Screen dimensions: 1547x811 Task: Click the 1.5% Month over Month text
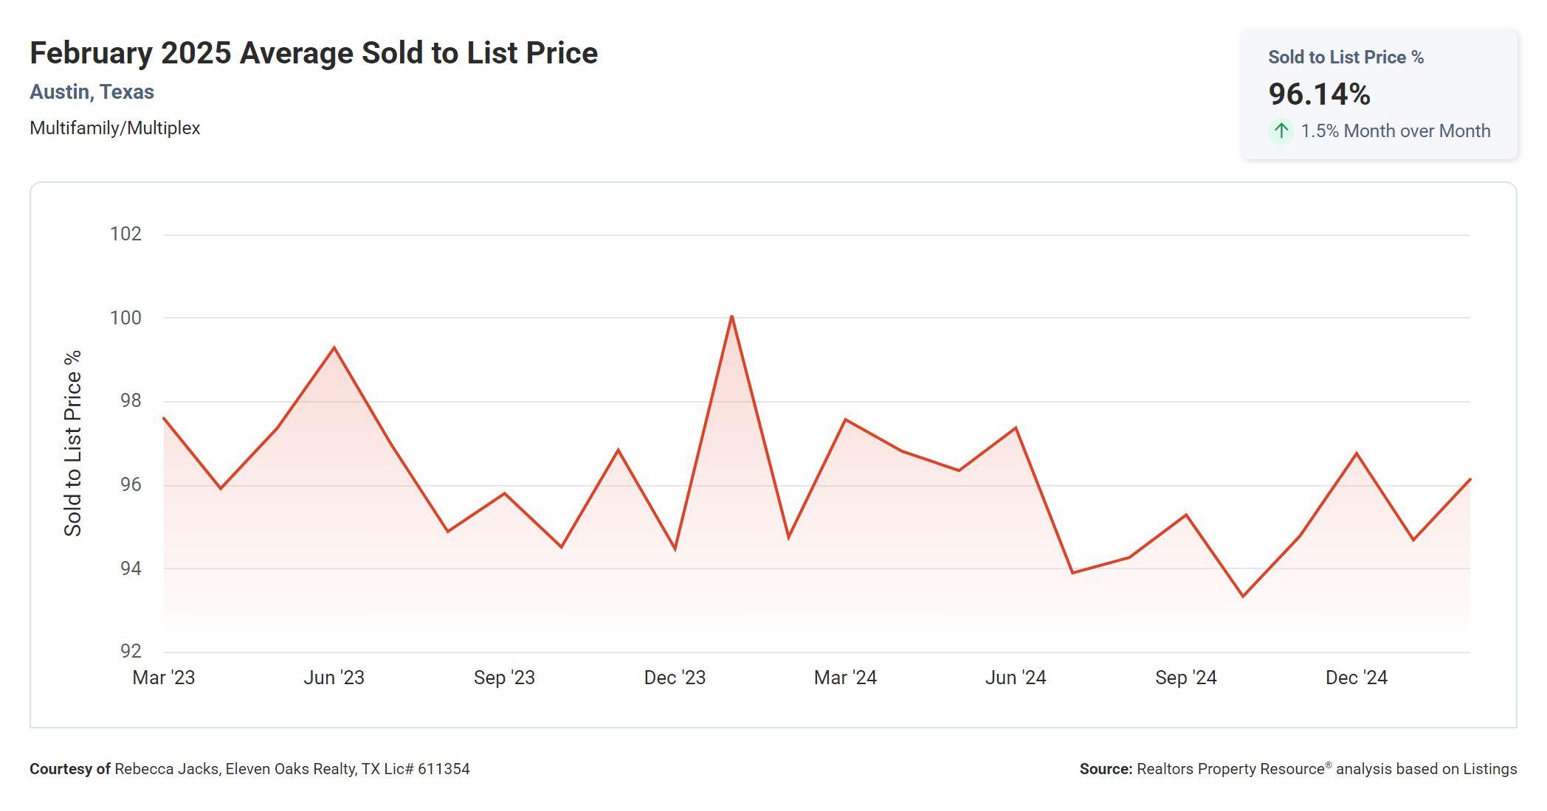(x=1395, y=131)
